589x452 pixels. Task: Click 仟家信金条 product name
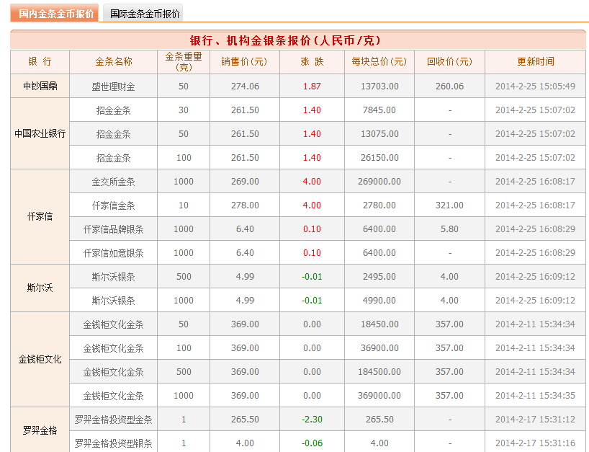click(x=114, y=205)
